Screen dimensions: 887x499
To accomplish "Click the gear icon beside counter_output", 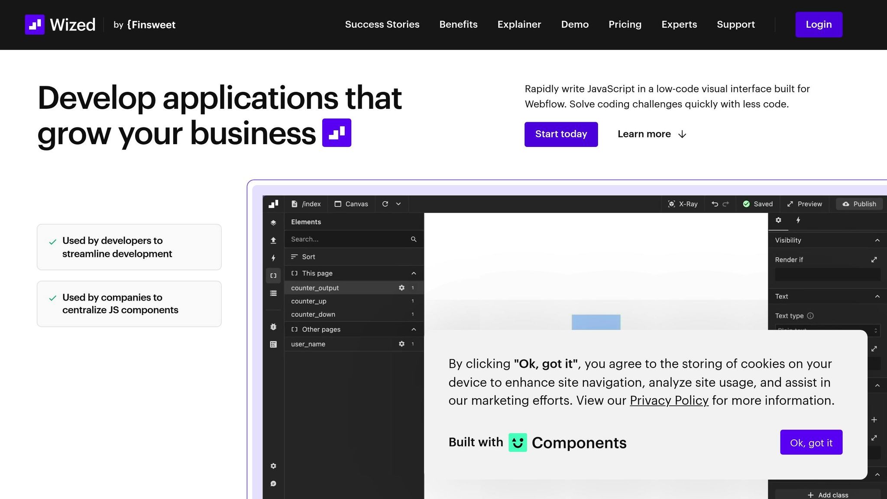I will [x=401, y=288].
